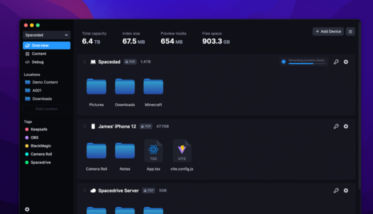373x214 pixels.
Task: Click the Spacedad device key icon
Action: pos(336,62)
